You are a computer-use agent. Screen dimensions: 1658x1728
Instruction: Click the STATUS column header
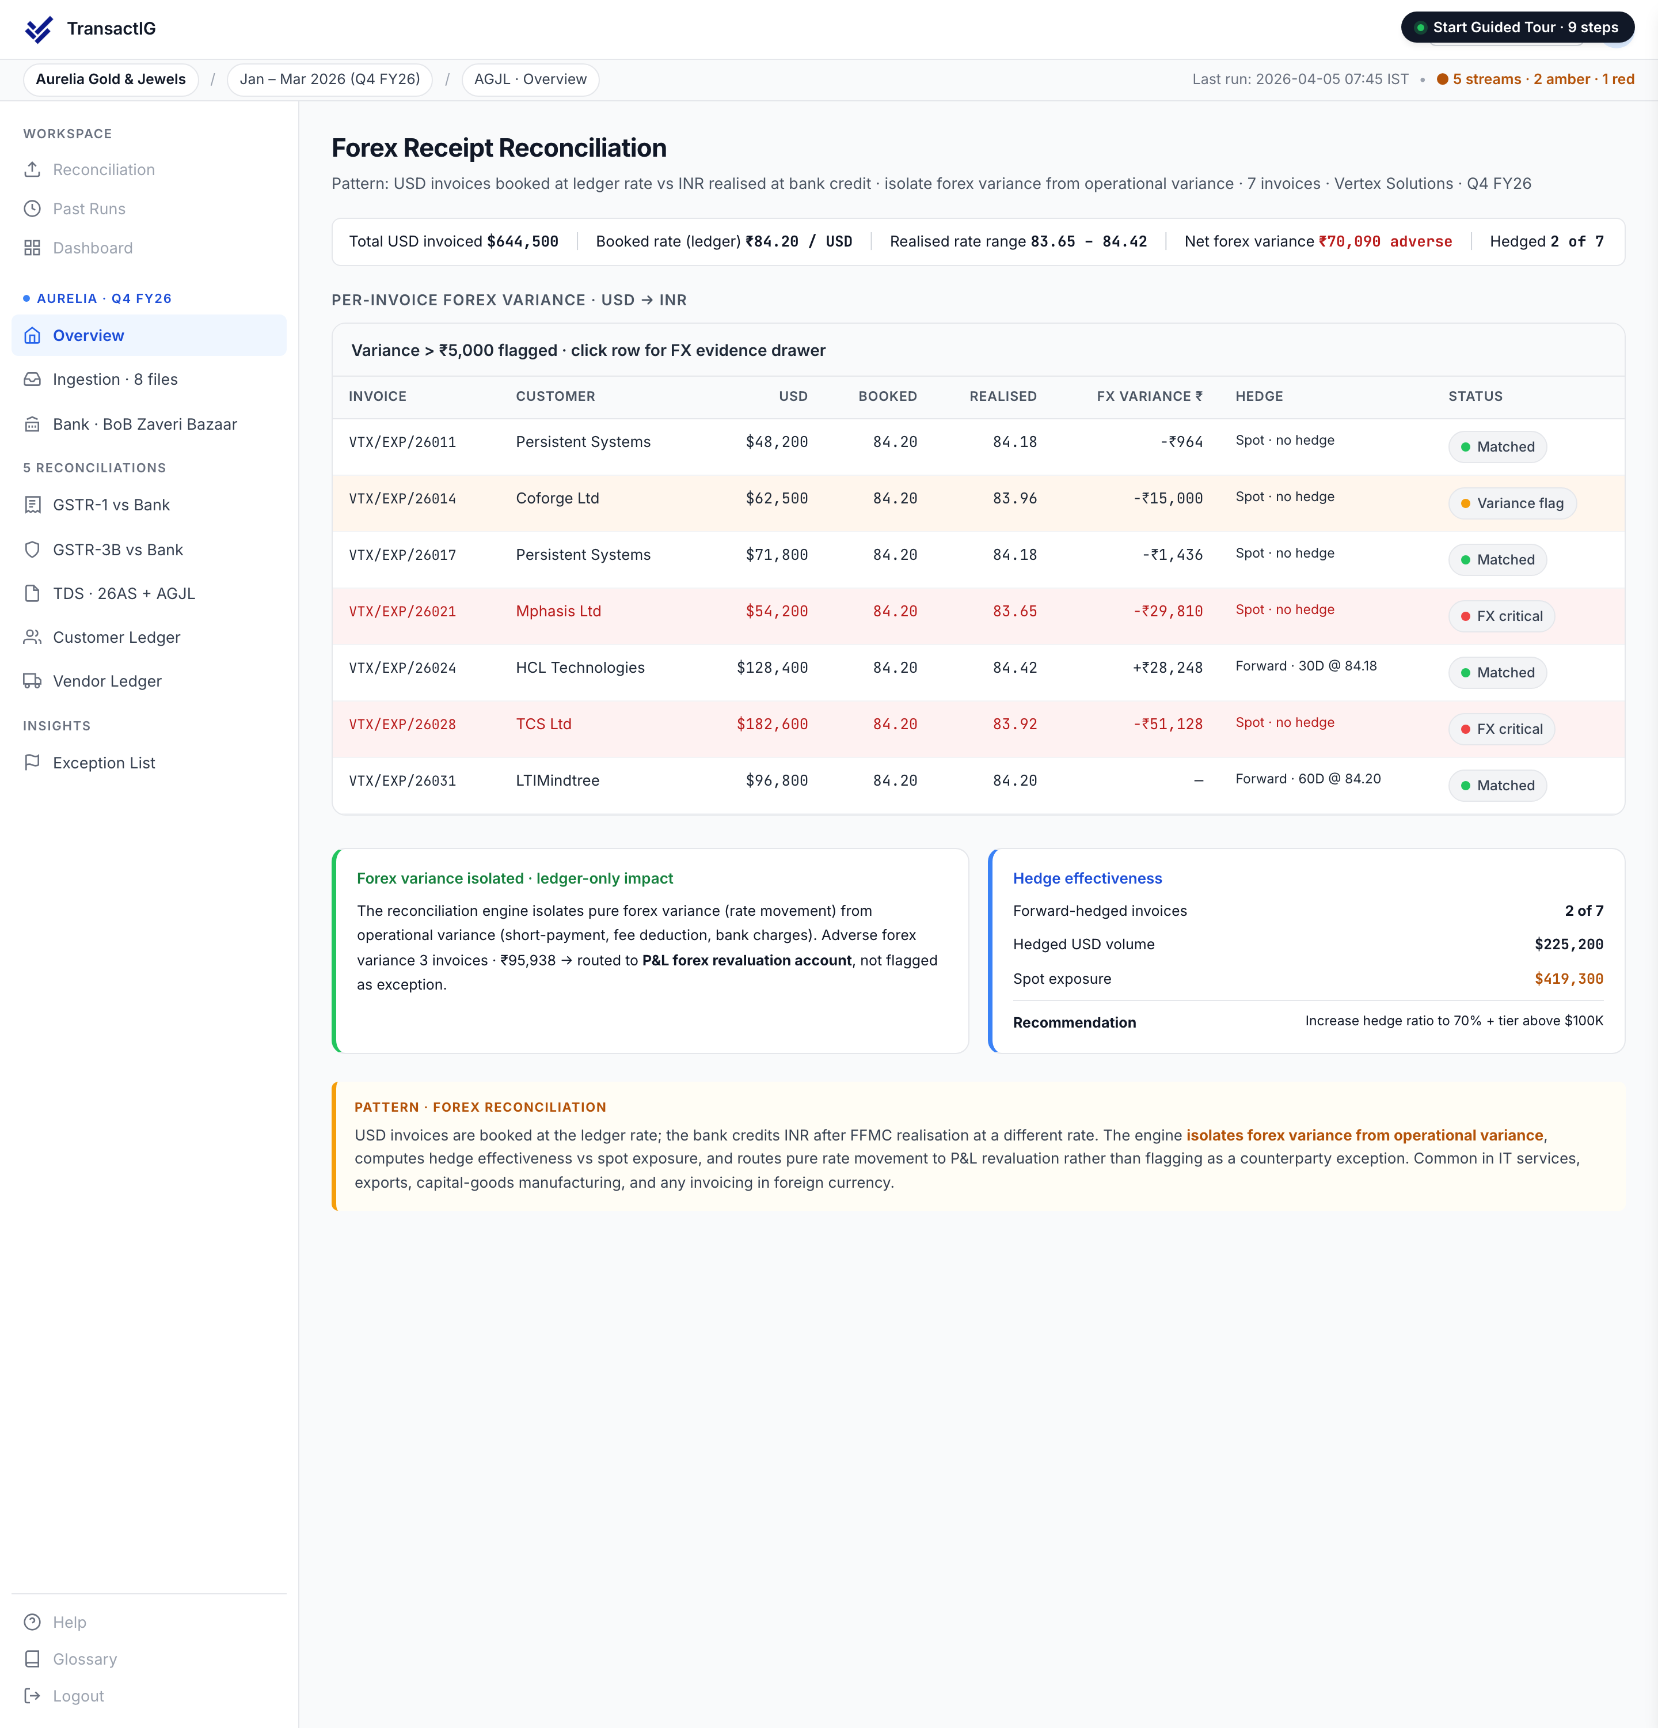click(1476, 397)
